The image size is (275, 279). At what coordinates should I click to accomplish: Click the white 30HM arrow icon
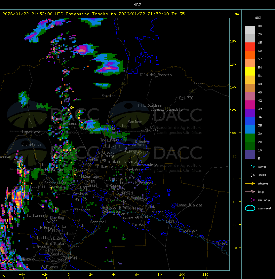point(250,175)
